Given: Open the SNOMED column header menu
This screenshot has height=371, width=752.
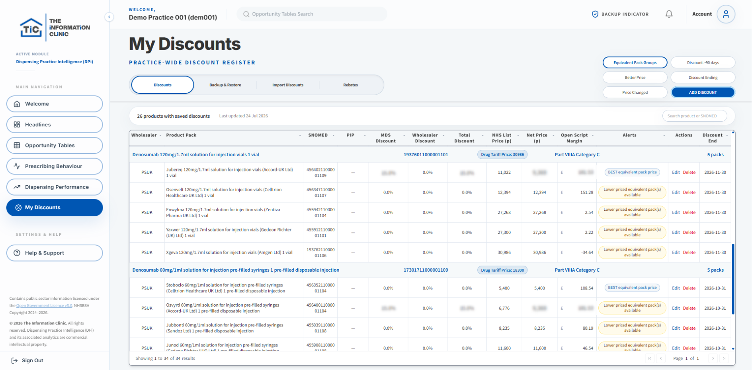Looking at the screenshot, I should pos(334,136).
